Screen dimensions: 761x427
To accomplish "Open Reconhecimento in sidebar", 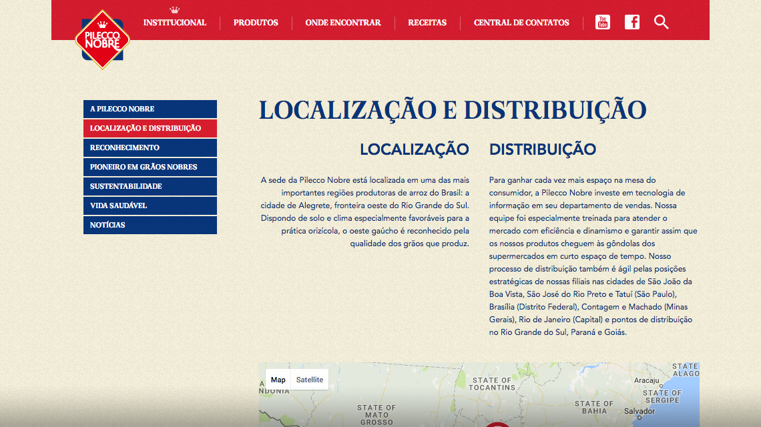I will click(x=150, y=147).
